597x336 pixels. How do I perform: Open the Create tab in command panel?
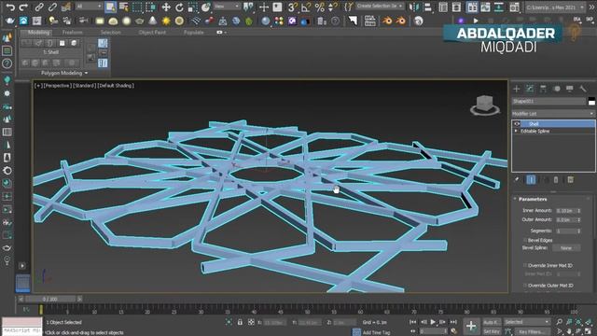point(516,89)
